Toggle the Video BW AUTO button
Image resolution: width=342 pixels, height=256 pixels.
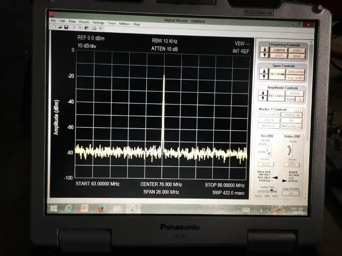click(x=292, y=165)
